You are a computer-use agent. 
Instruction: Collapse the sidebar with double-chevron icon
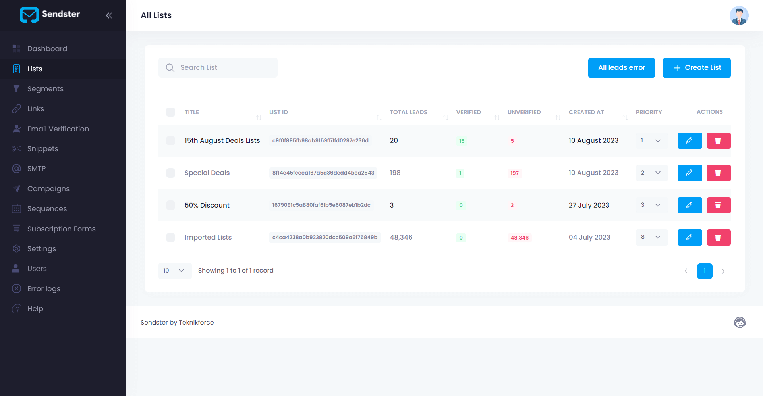click(109, 15)
